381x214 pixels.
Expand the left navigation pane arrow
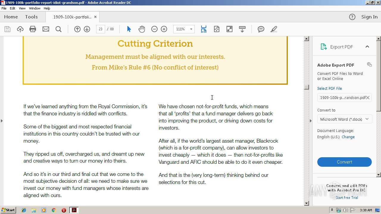point(2,121)
